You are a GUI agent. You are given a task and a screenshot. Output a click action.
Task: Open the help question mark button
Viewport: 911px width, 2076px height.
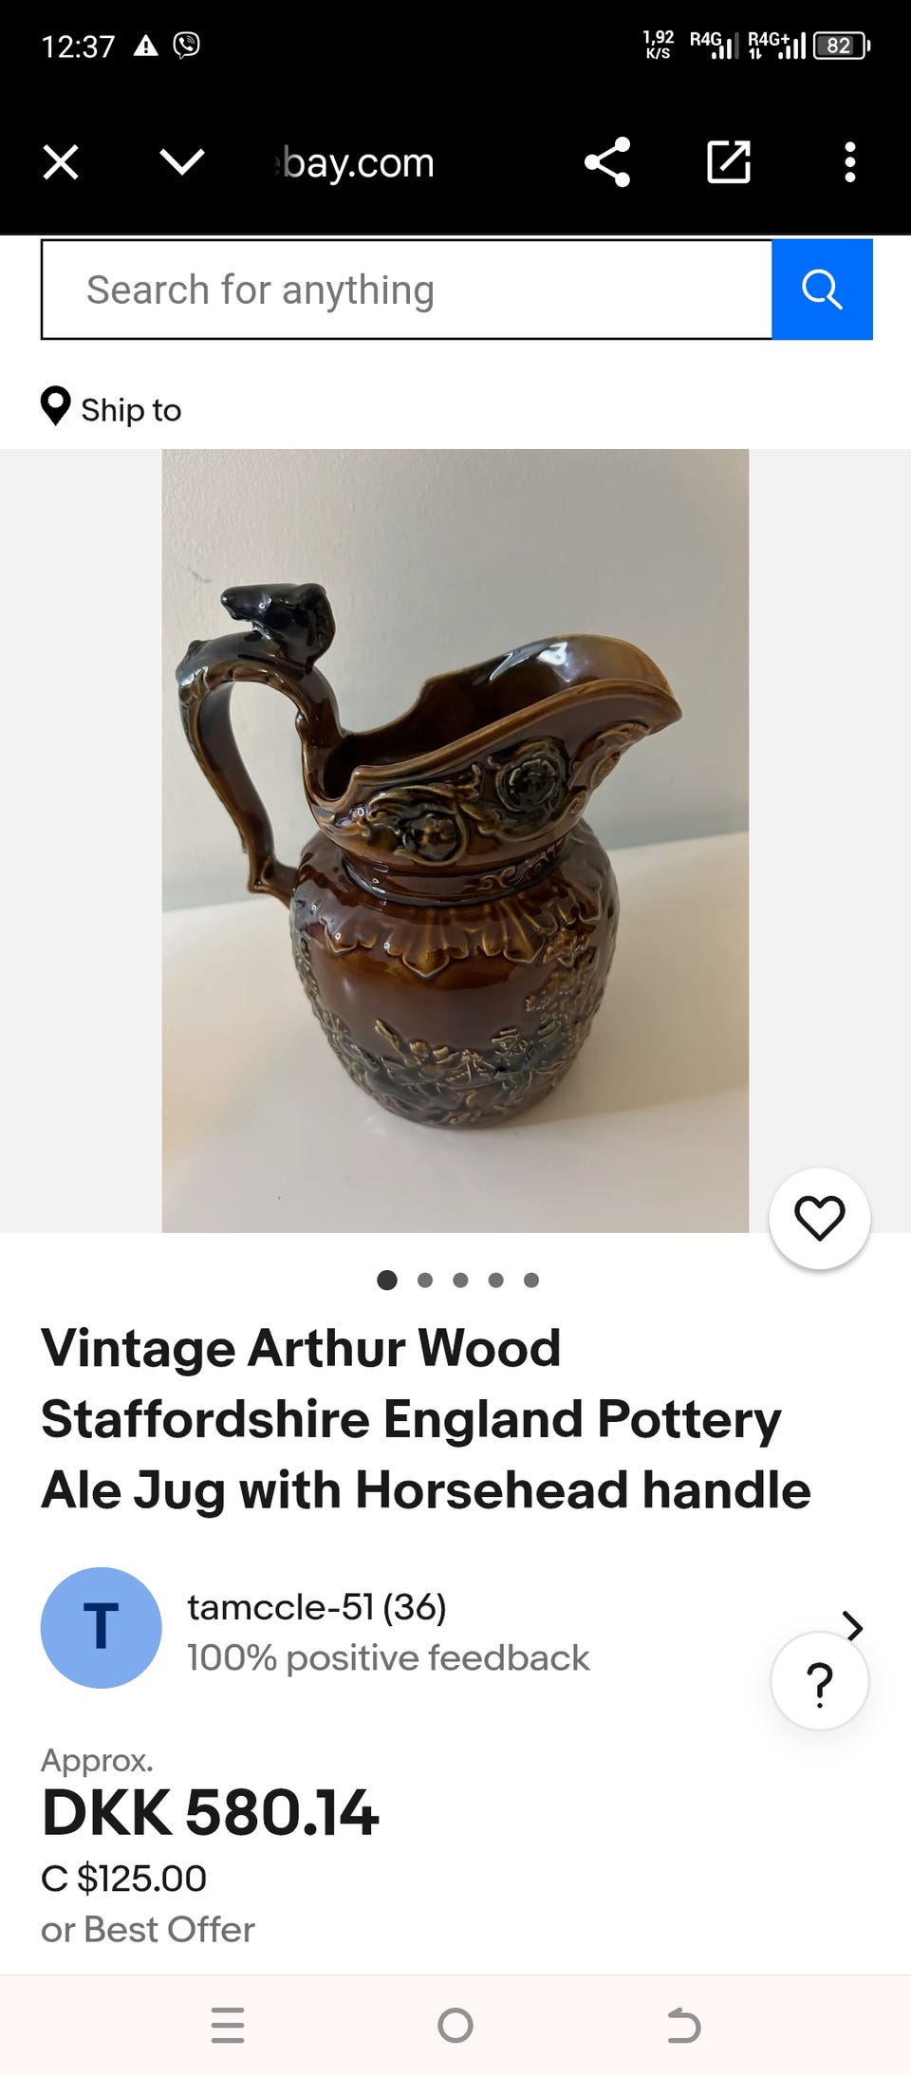[820, 1681]
